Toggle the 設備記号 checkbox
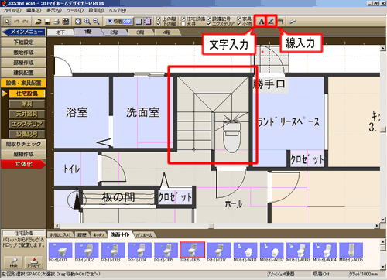This screenshot has width=387, height=280. click(x=209, y=19)
